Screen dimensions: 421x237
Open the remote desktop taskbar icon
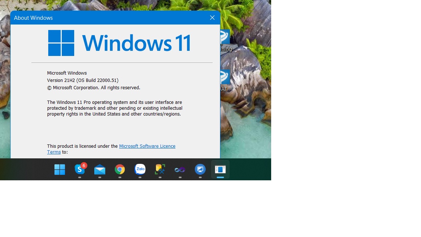point(200,170)
